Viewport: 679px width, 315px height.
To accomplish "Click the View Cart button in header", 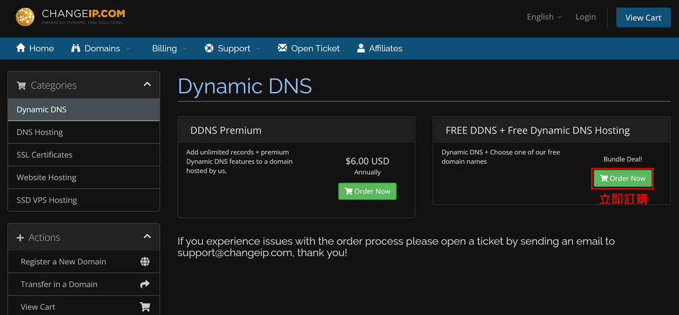I will 643,17.
